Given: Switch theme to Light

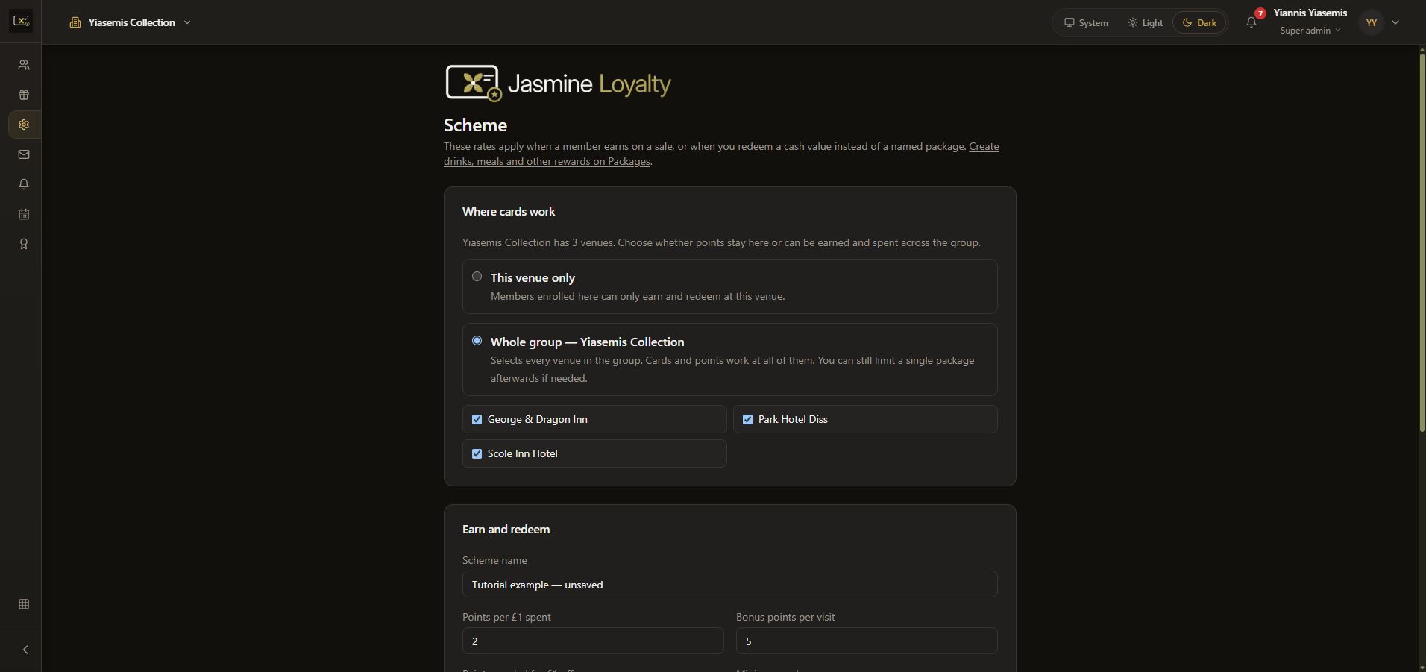Looking at the screenshot, I should click(1145, 22).
